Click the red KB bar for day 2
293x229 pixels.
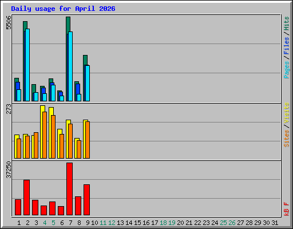coord(26,198)
